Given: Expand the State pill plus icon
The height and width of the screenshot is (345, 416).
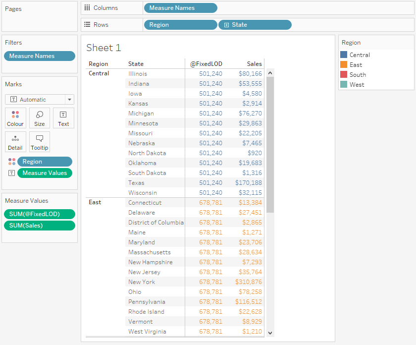Looking at the screenshot, I should tap(226, 25).
